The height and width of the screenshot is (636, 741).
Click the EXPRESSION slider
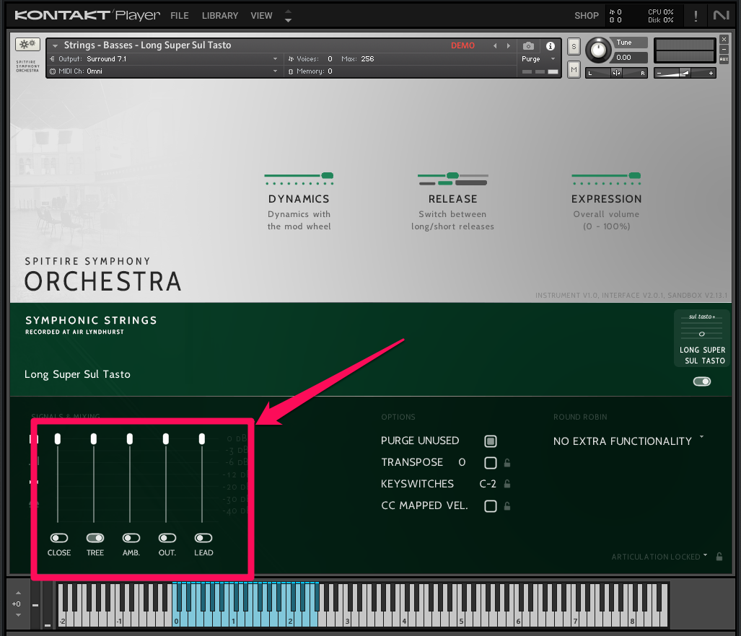coord(606,176)
